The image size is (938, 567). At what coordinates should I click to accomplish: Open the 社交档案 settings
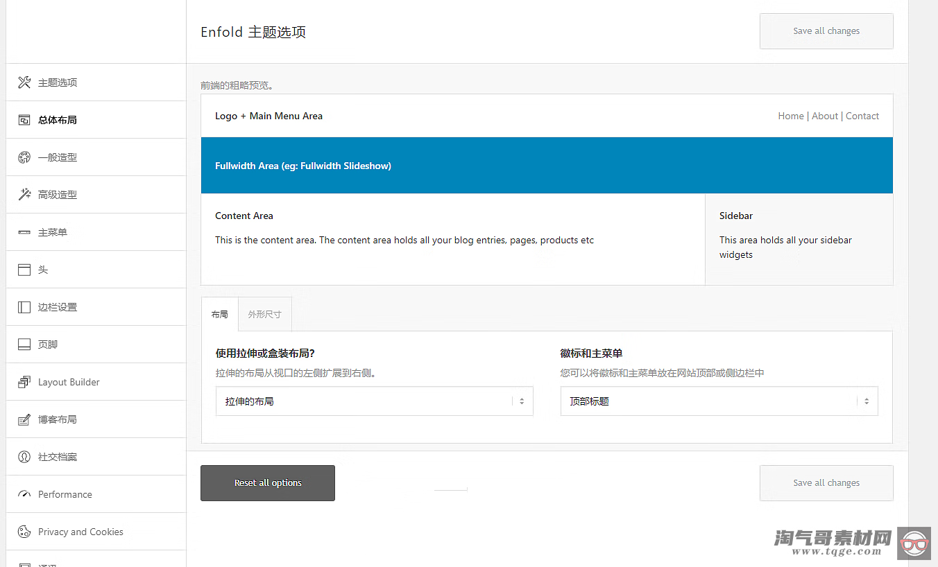click(96, 457)
